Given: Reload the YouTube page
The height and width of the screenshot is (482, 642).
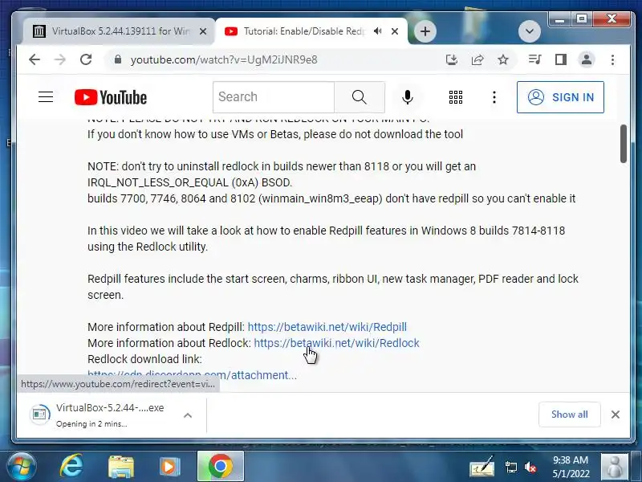Looking at the screenshot, I should 86,59.
